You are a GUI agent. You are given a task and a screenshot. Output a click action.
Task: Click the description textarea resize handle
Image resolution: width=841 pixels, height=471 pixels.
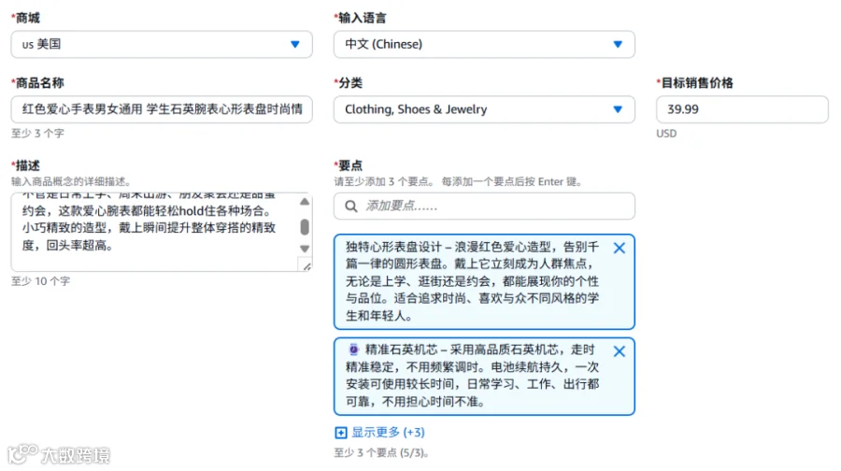click(306, 265)
